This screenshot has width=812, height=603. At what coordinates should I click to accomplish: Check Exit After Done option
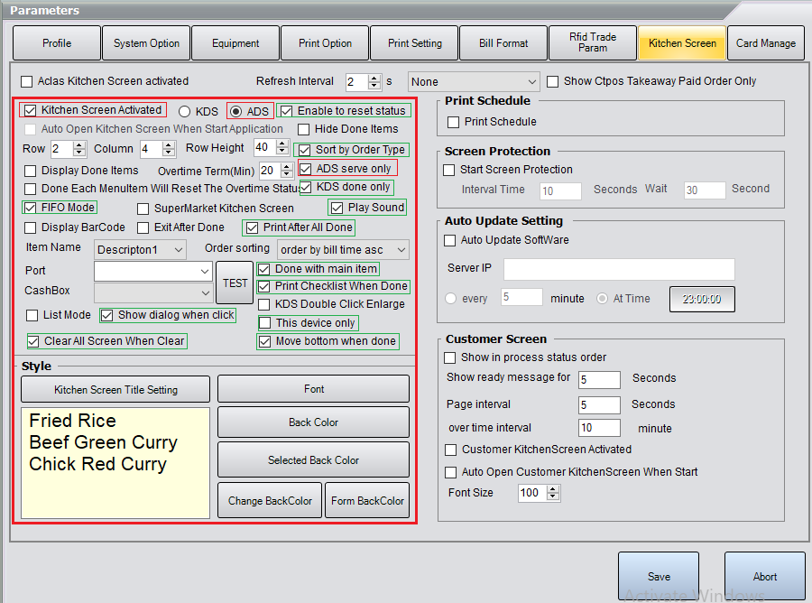point(143,227)
